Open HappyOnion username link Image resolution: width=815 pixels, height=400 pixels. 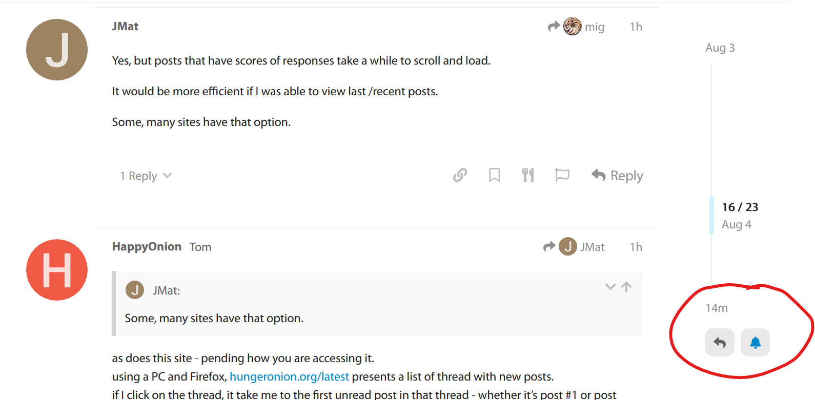pyautogui.click(x=147, y=246)
